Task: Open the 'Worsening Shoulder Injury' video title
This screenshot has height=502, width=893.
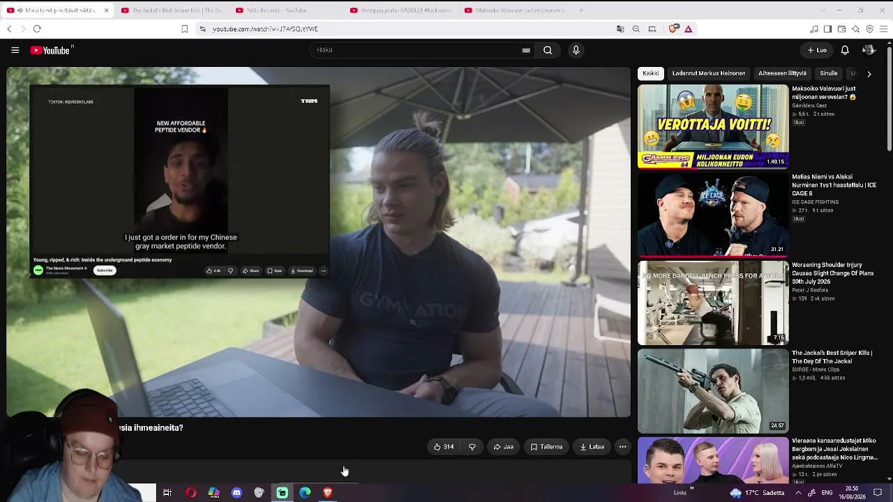Action: point(833,273)
